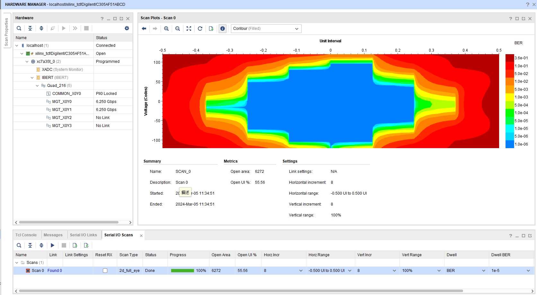The width and height of the screenshot is (537, 295).
Task: Switch to the Messages tab
Action: (x=53, y=235)
